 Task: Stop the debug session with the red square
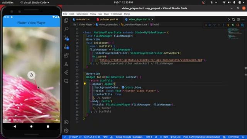click(238, 25)
